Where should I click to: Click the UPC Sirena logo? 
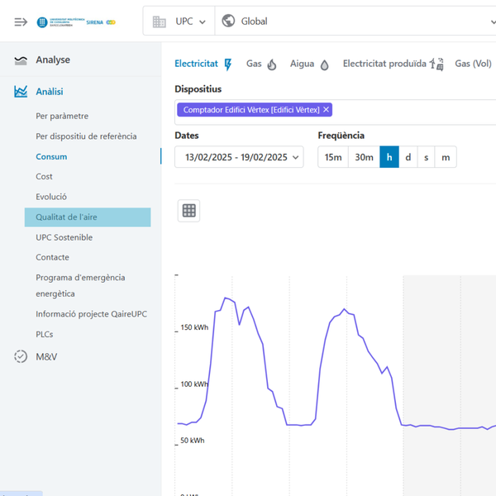pyautogui.click(x=76, y=22)
